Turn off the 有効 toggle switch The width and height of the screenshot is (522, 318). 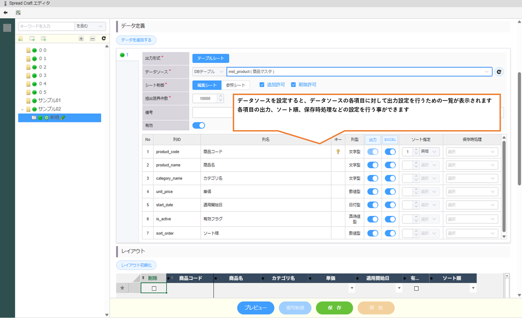199,125
